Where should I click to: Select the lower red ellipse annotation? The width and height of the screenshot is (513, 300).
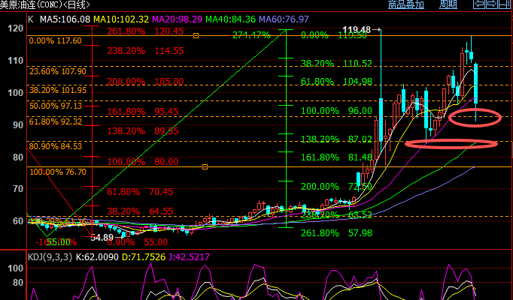point(451,143)
